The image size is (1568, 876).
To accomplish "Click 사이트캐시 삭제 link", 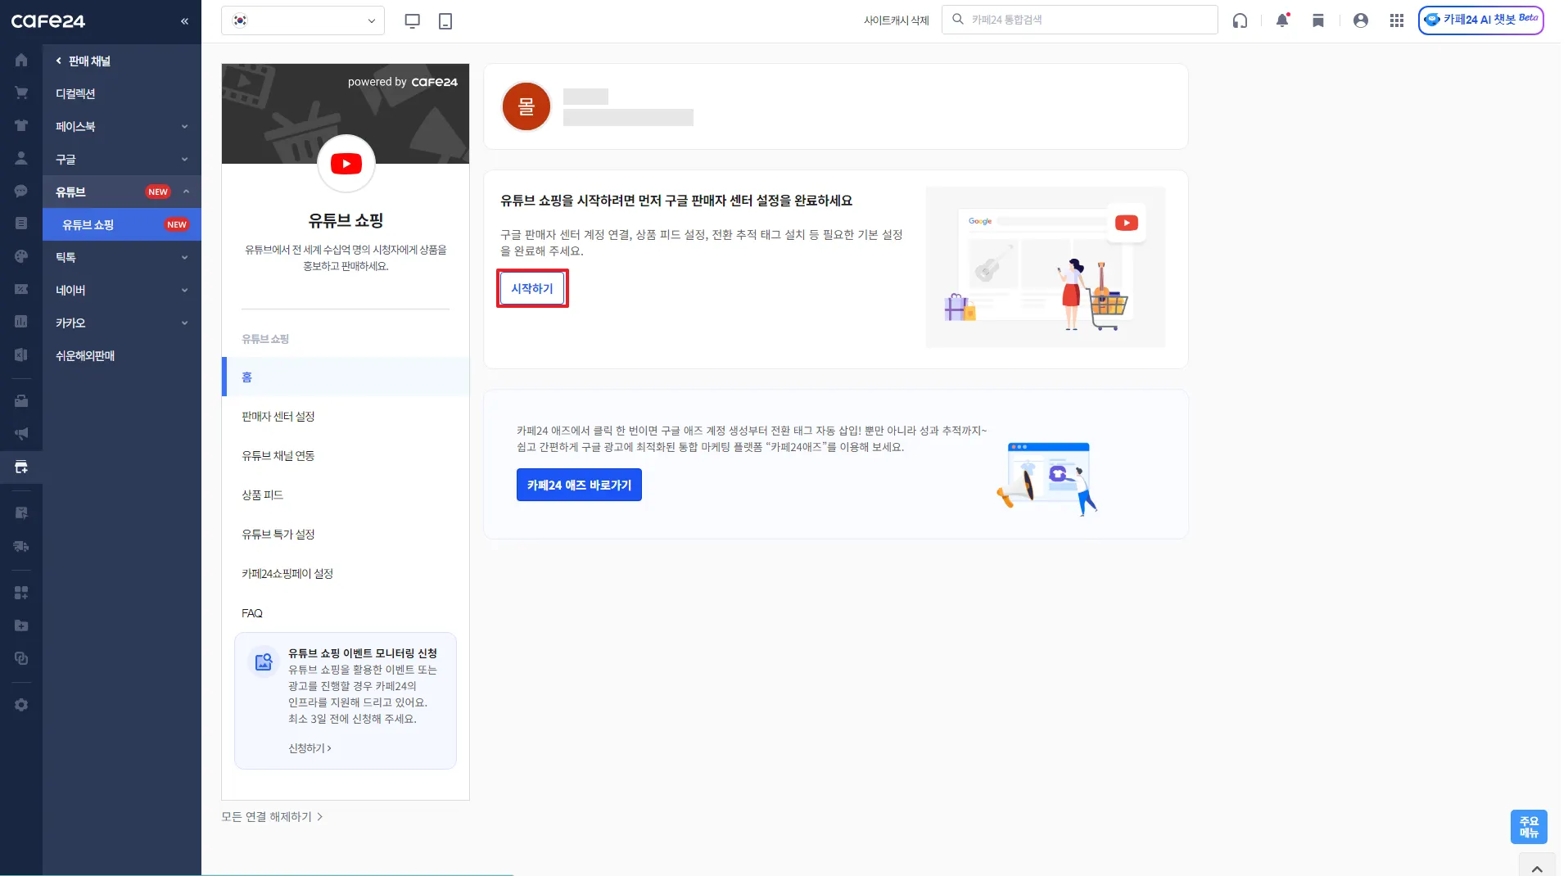I will 897,20.
